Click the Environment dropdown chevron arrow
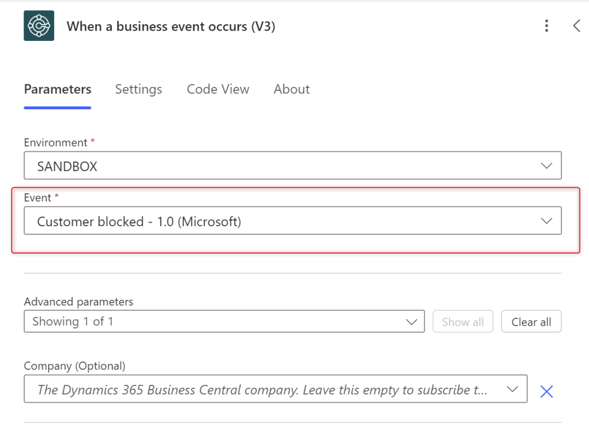 pyautogui.click(x=546, y=166)
